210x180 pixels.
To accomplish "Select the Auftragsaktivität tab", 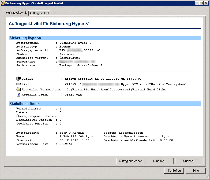I will point(16,13).
